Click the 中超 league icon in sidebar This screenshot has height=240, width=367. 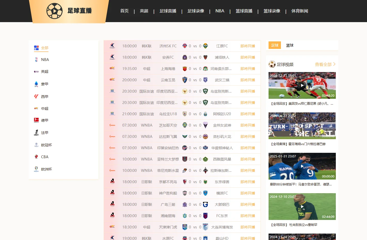(36, 109)
